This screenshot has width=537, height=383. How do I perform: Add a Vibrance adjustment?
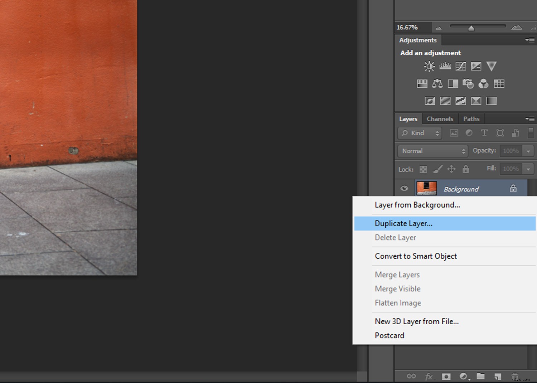point(492,66)
